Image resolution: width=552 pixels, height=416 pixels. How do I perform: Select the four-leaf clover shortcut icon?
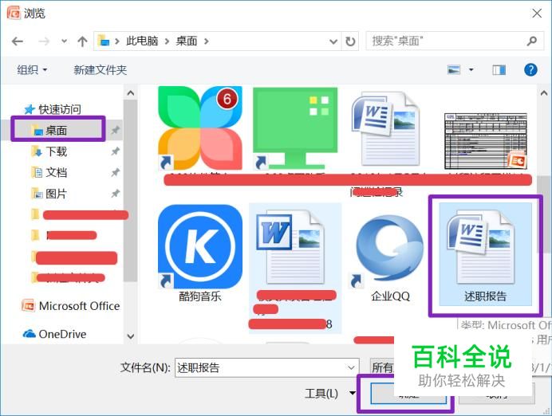pos(200,128)
